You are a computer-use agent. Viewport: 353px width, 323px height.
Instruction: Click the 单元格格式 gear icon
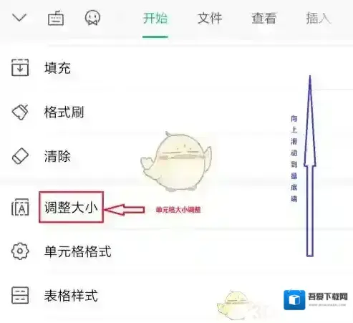tap(20, 251)
